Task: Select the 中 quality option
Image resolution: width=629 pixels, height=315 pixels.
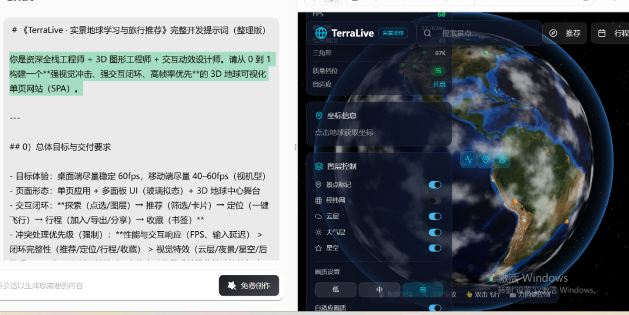Action: click(379, 289)
